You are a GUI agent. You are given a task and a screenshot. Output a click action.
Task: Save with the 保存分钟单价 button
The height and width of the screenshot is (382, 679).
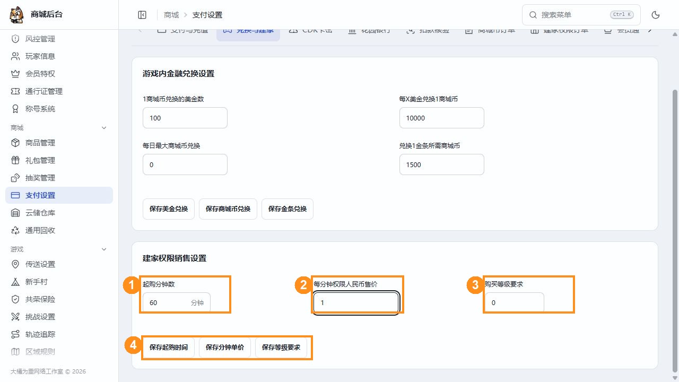click(x=225, y=348)
